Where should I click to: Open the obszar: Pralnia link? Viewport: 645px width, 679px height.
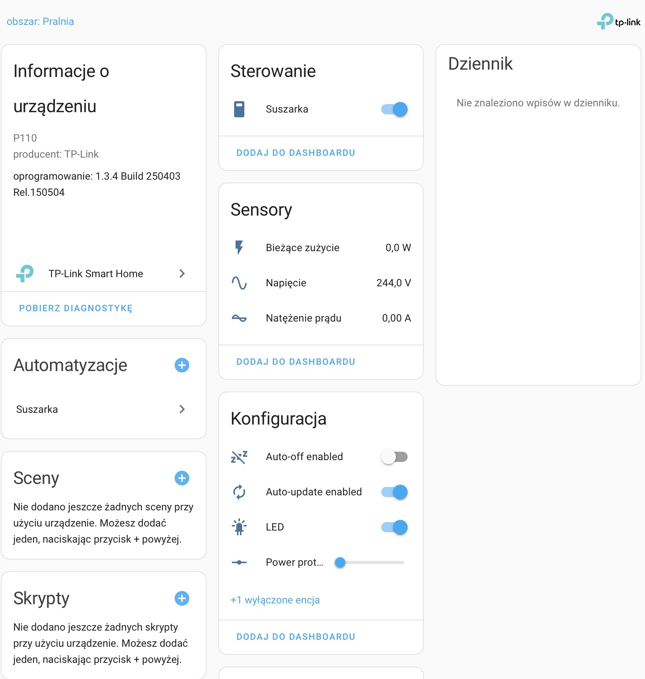point(40,21)
